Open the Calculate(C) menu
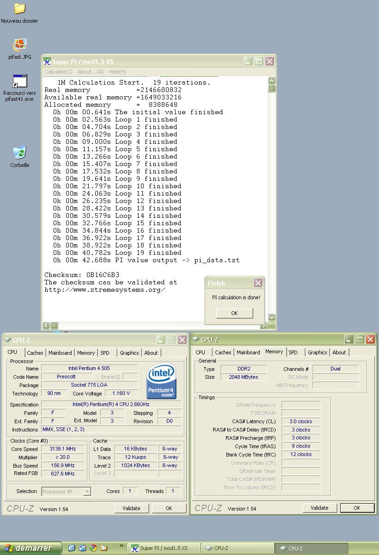This screenshot has height=555, width=379. [x=59, y=72]
